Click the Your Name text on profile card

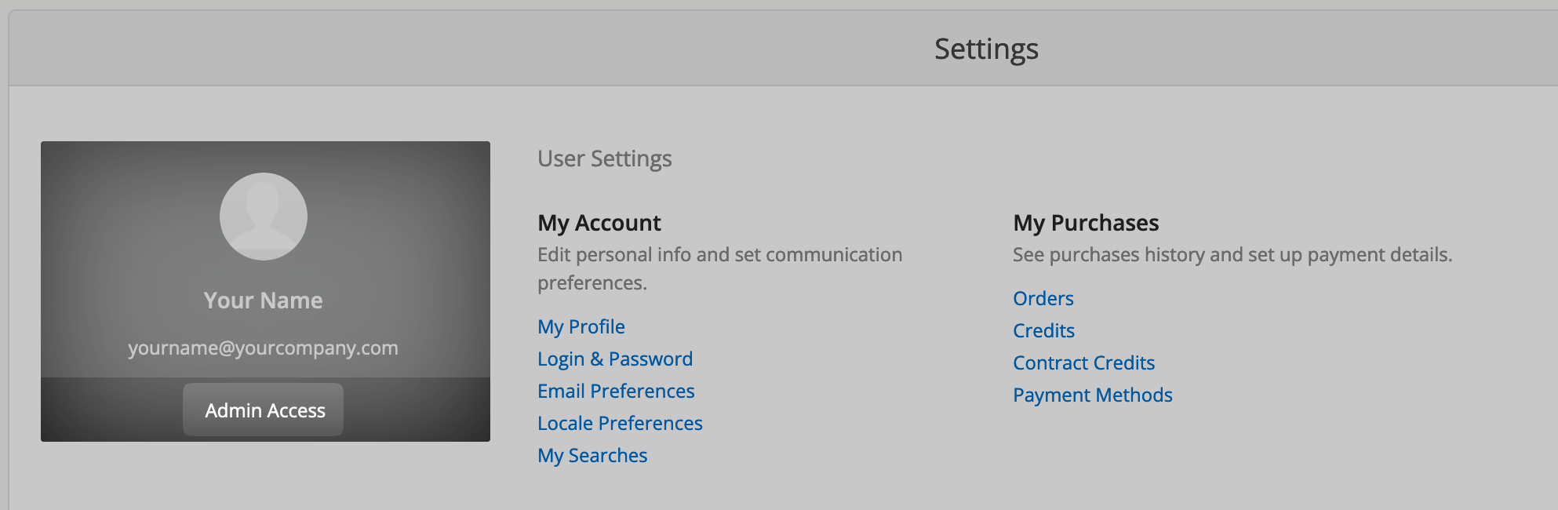click(x=264, y=301)
